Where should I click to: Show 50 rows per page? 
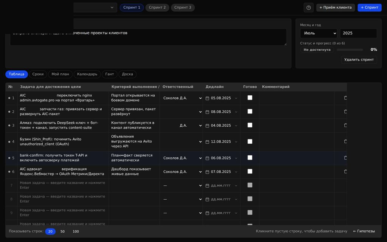tap(62, 231)
